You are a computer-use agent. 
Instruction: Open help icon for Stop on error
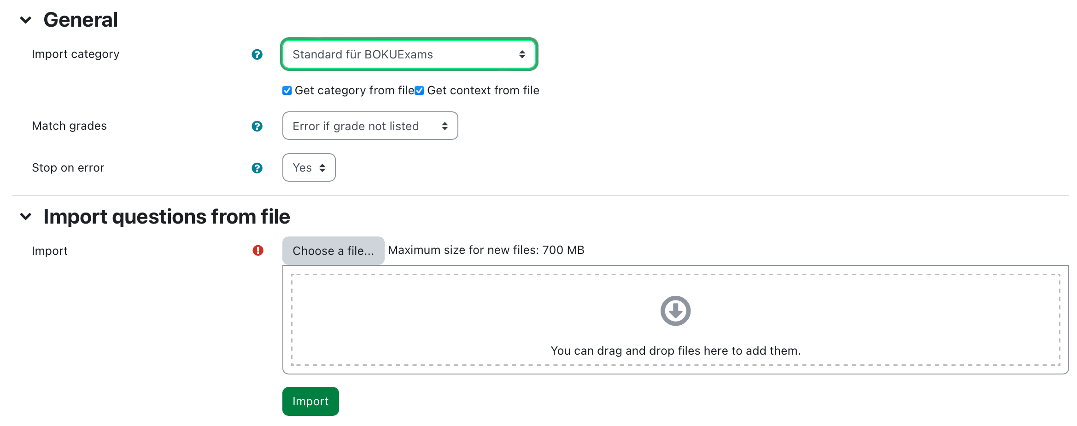(x=257, y=168)
